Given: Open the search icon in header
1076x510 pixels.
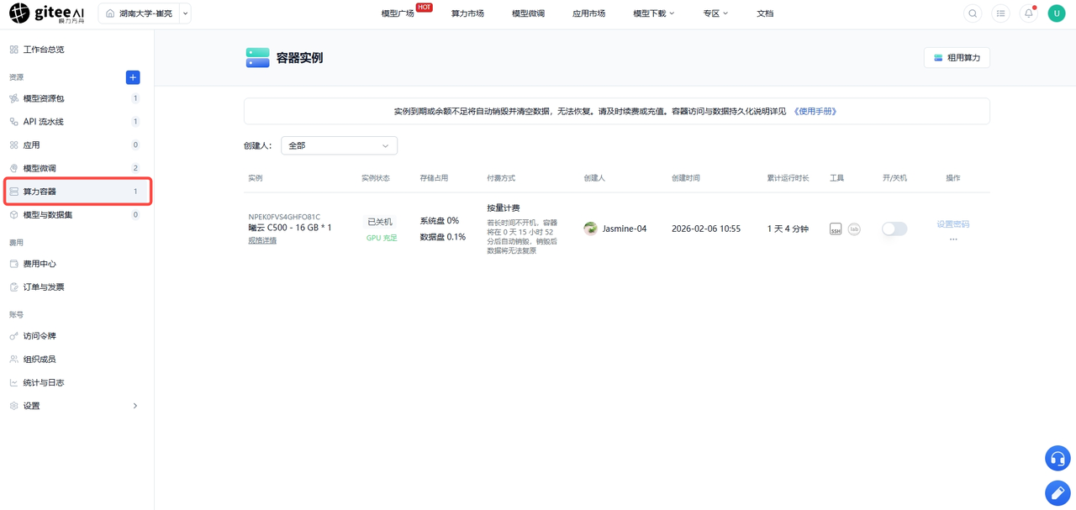Looking at the screenshot, I should tap(973, 13).
